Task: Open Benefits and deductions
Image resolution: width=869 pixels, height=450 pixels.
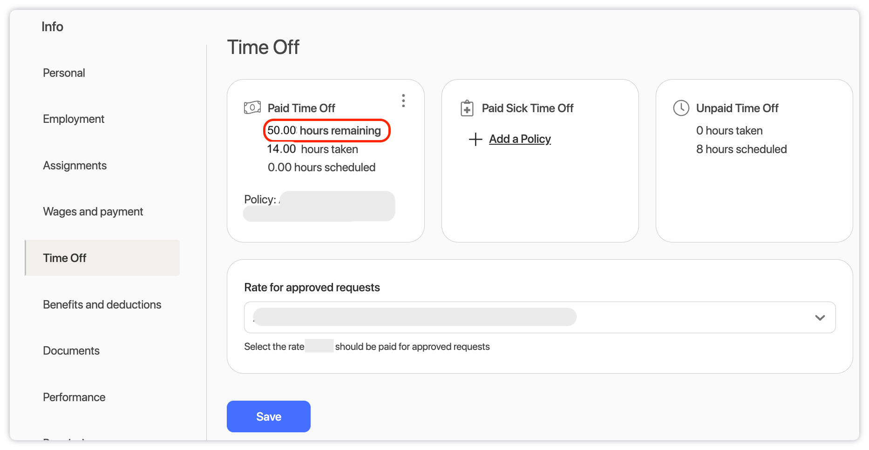Action: coord(102,305)
